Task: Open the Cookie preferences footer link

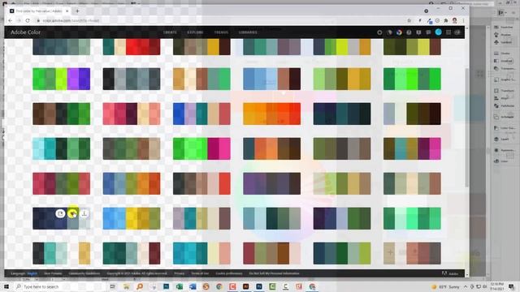Action: [229, 273]
